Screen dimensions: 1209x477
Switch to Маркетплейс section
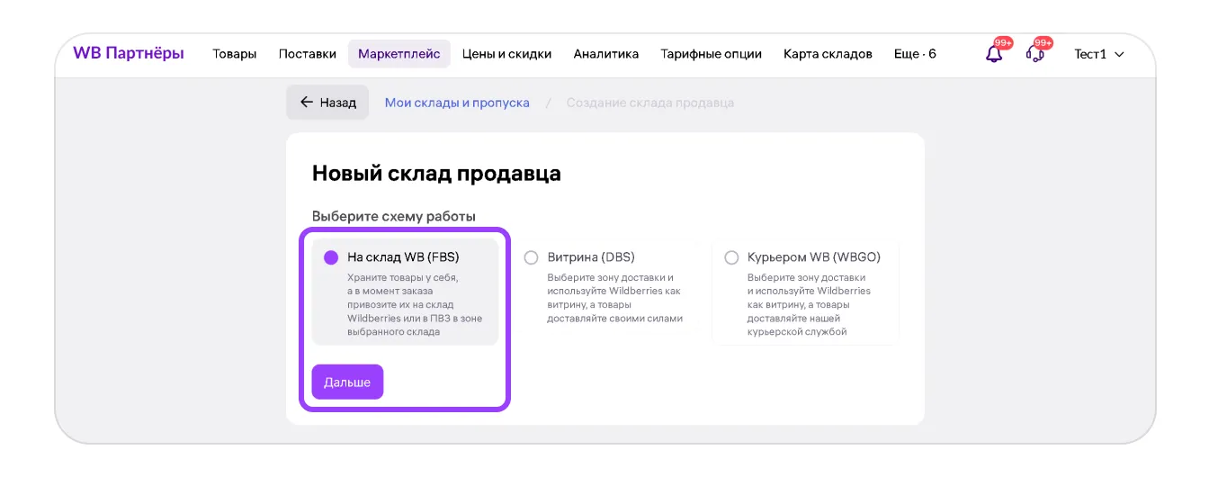pos(399,54)
